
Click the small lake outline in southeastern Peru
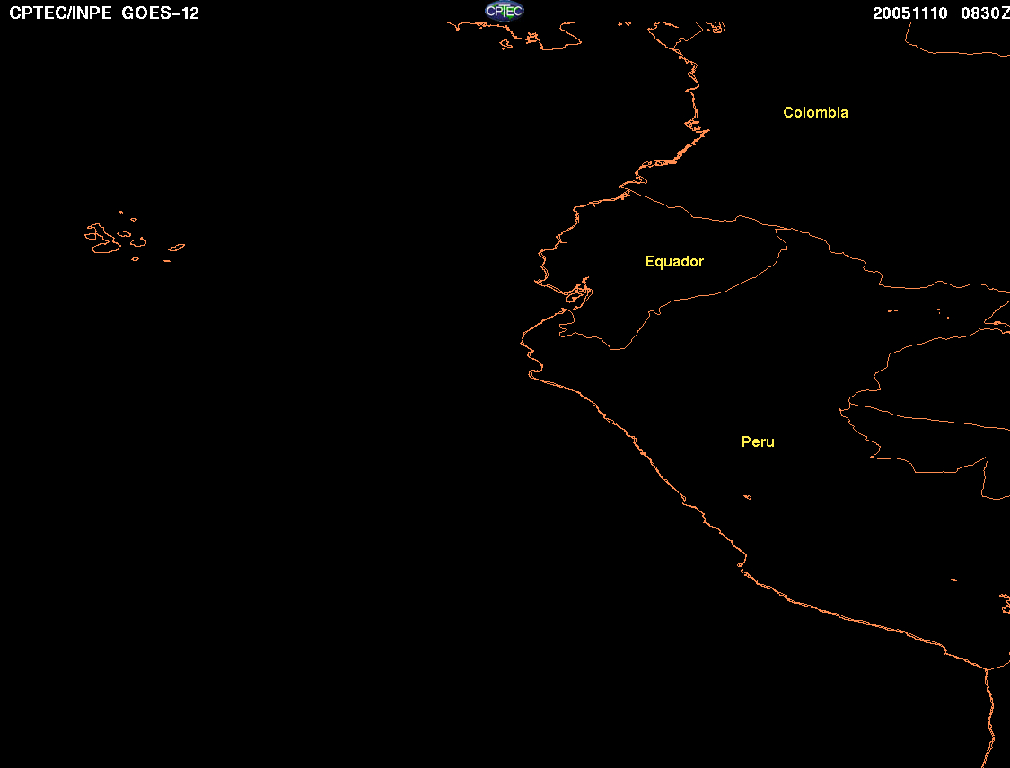point(954,580)
